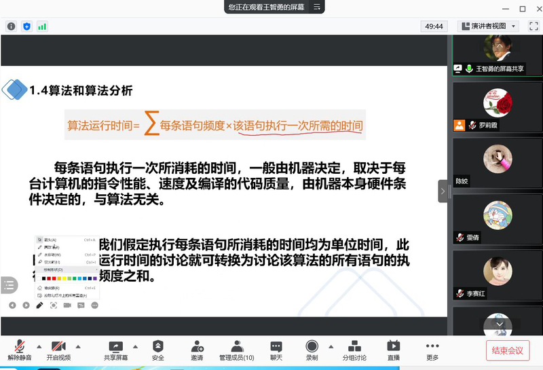Start Live Streaming (直播)
This screenshot has height=370, width=543.
tap(394, 350)
